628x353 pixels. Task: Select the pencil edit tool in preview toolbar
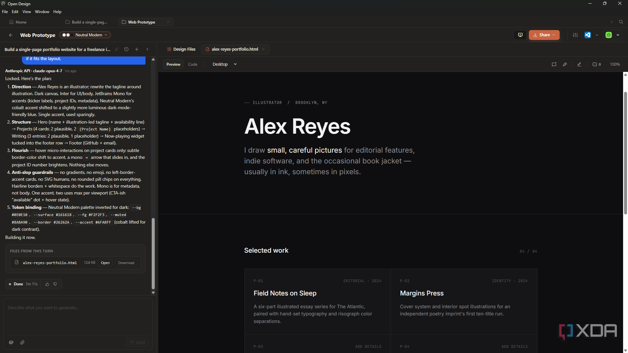pos(579,64)
